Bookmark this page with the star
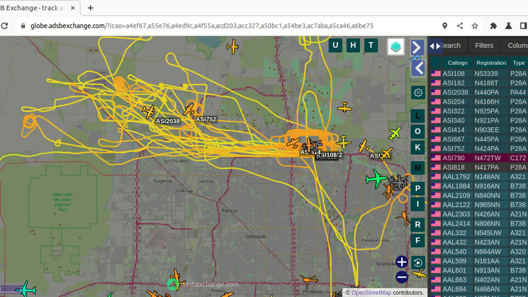The width and height of the screenshot is (528, 297). coord(475,26)
